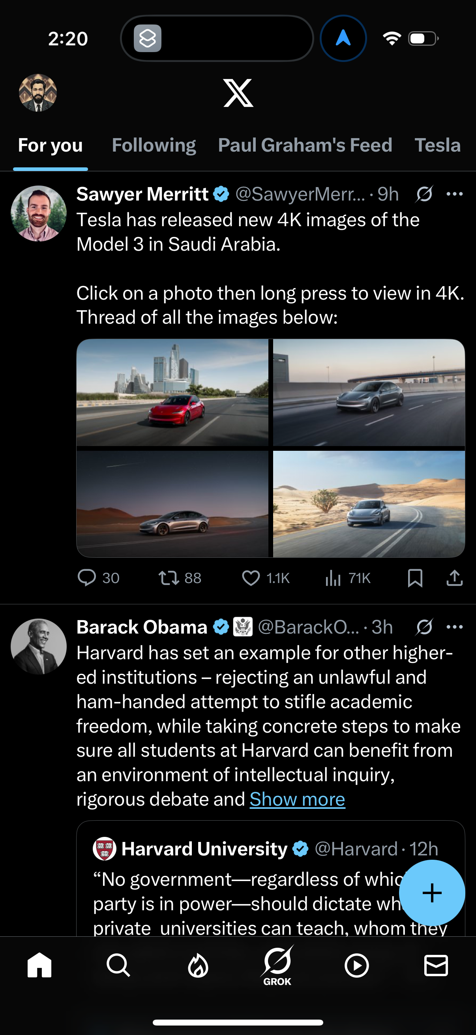The image size is (476, 1035).
Task: Open more options on Obama's tweet
Action: pyautogui.click(x=454, y=627)
